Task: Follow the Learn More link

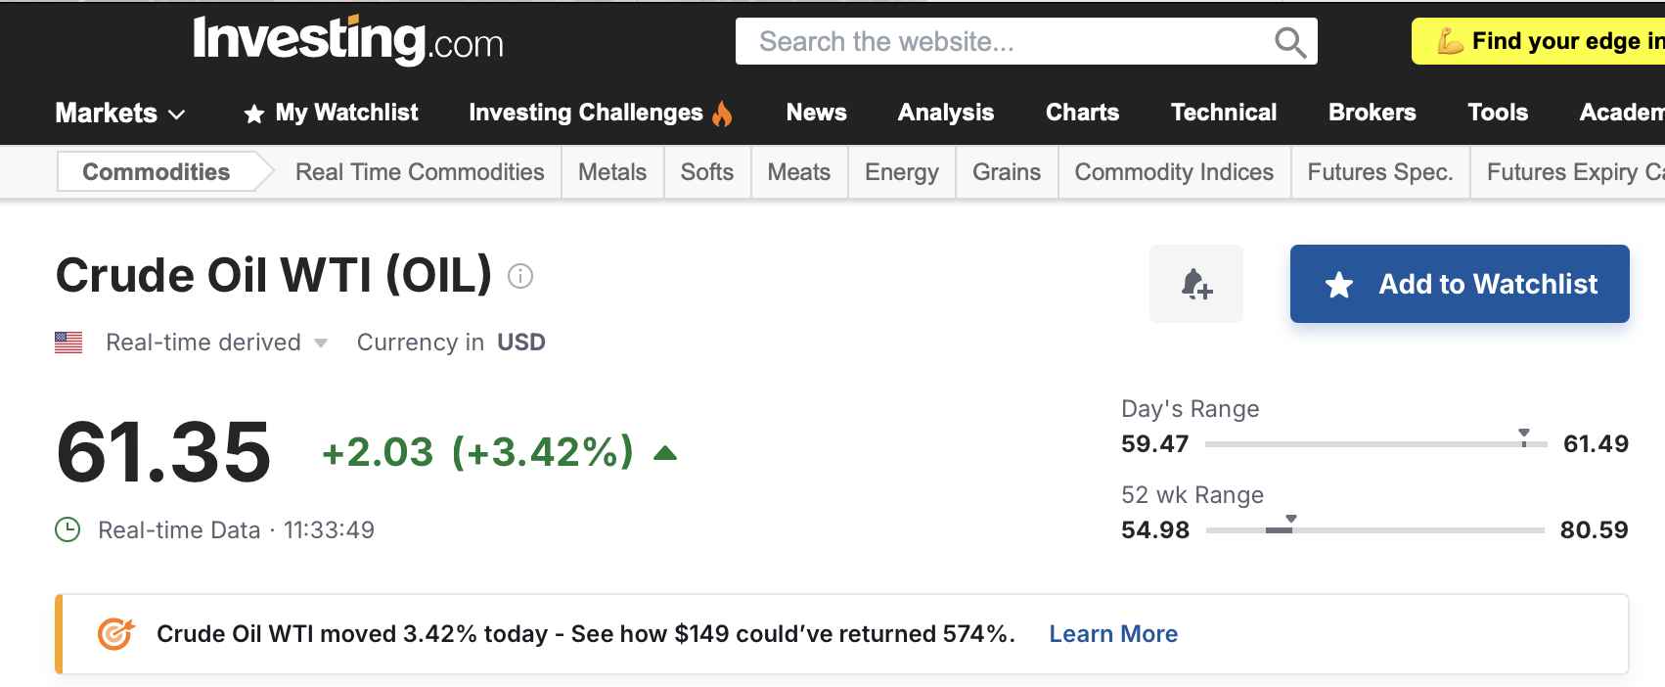Action: click(1113, 634)
